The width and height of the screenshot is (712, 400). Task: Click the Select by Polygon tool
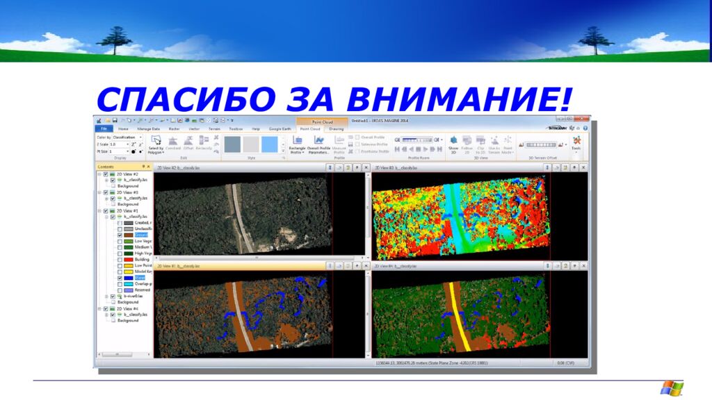[156, 141]
